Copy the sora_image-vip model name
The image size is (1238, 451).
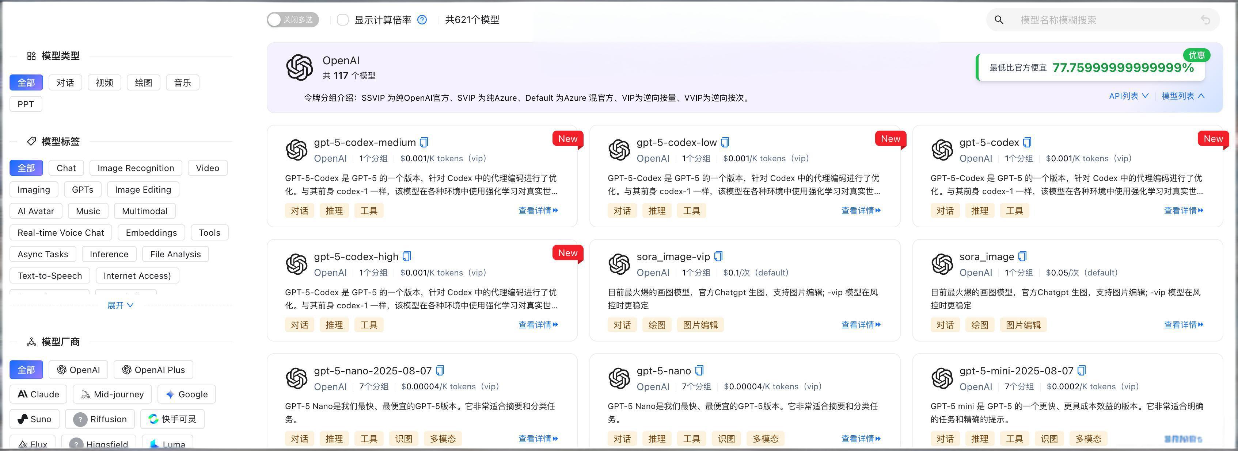(x=718, y=257)
